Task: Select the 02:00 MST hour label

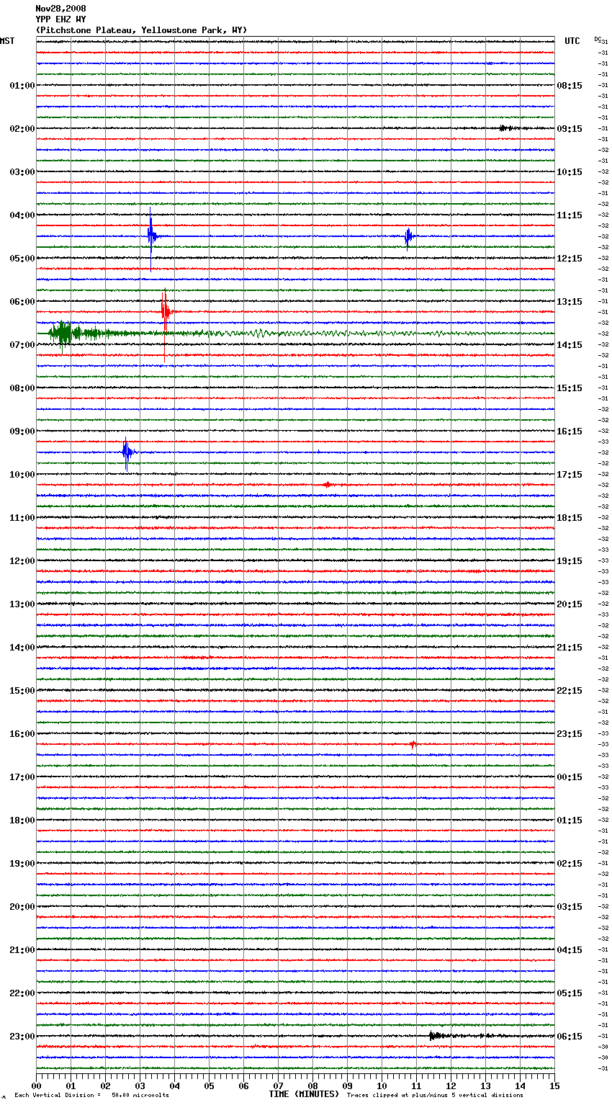Action: [x=22, y=129]
